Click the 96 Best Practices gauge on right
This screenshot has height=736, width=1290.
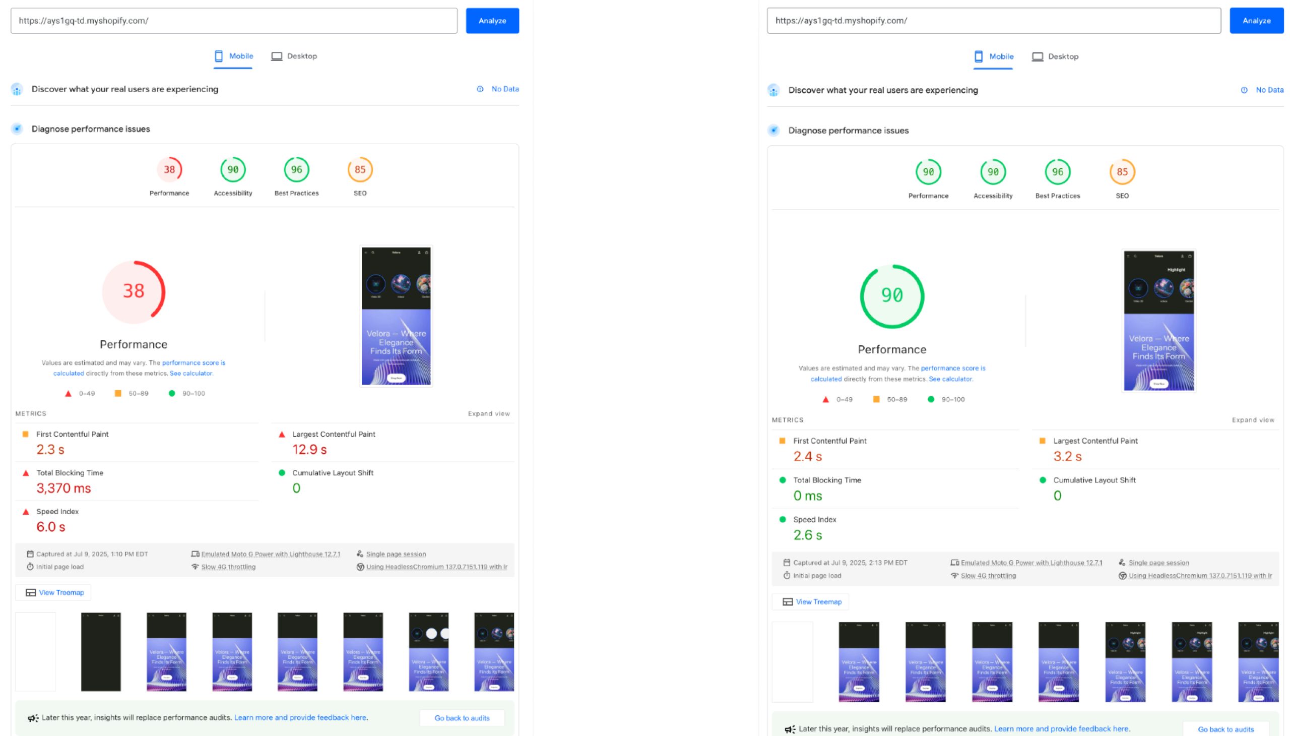pos(1057,172)
